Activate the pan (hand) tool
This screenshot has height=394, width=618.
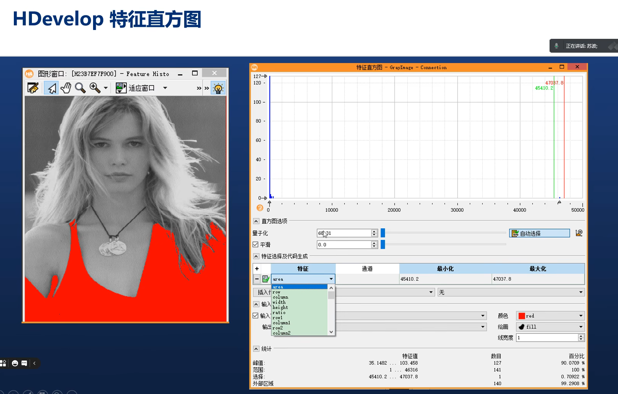point(67,88)
